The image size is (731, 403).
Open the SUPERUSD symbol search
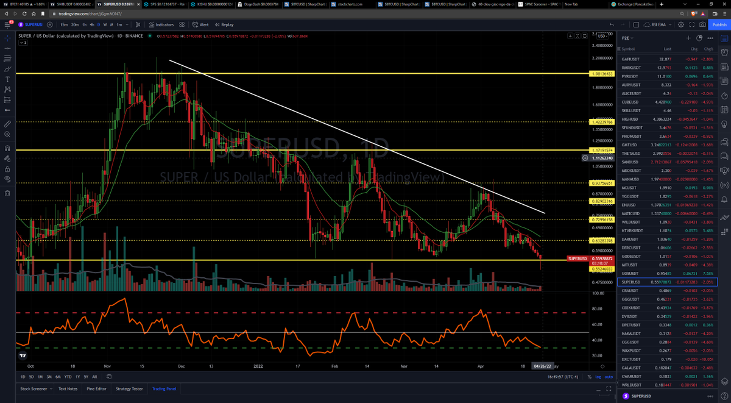pos(32,25)
